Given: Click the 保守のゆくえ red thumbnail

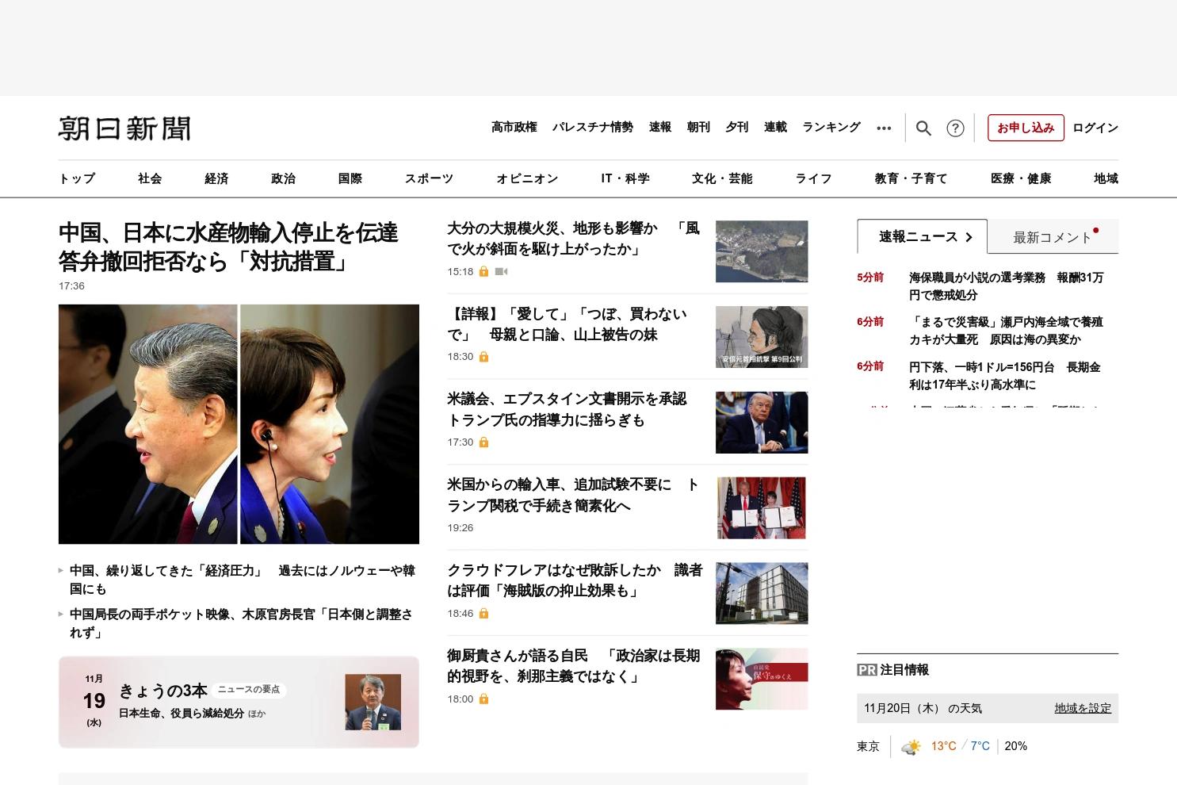Looking at the screenshot, I should point(762,680).
